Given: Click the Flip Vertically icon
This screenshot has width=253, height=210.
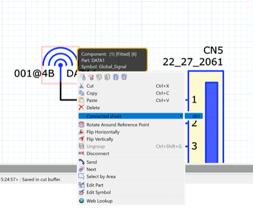Looking at the screenshot, I should 81,139.
